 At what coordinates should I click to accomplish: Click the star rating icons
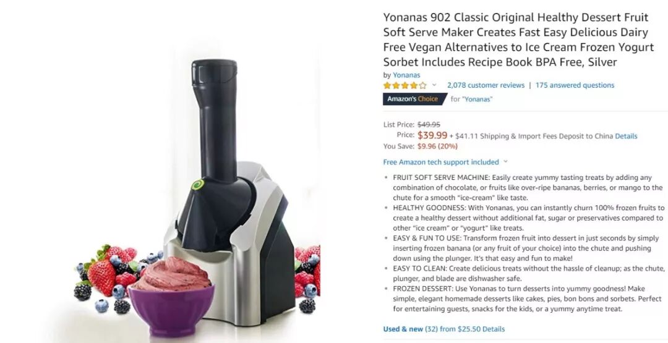point(405,85)
